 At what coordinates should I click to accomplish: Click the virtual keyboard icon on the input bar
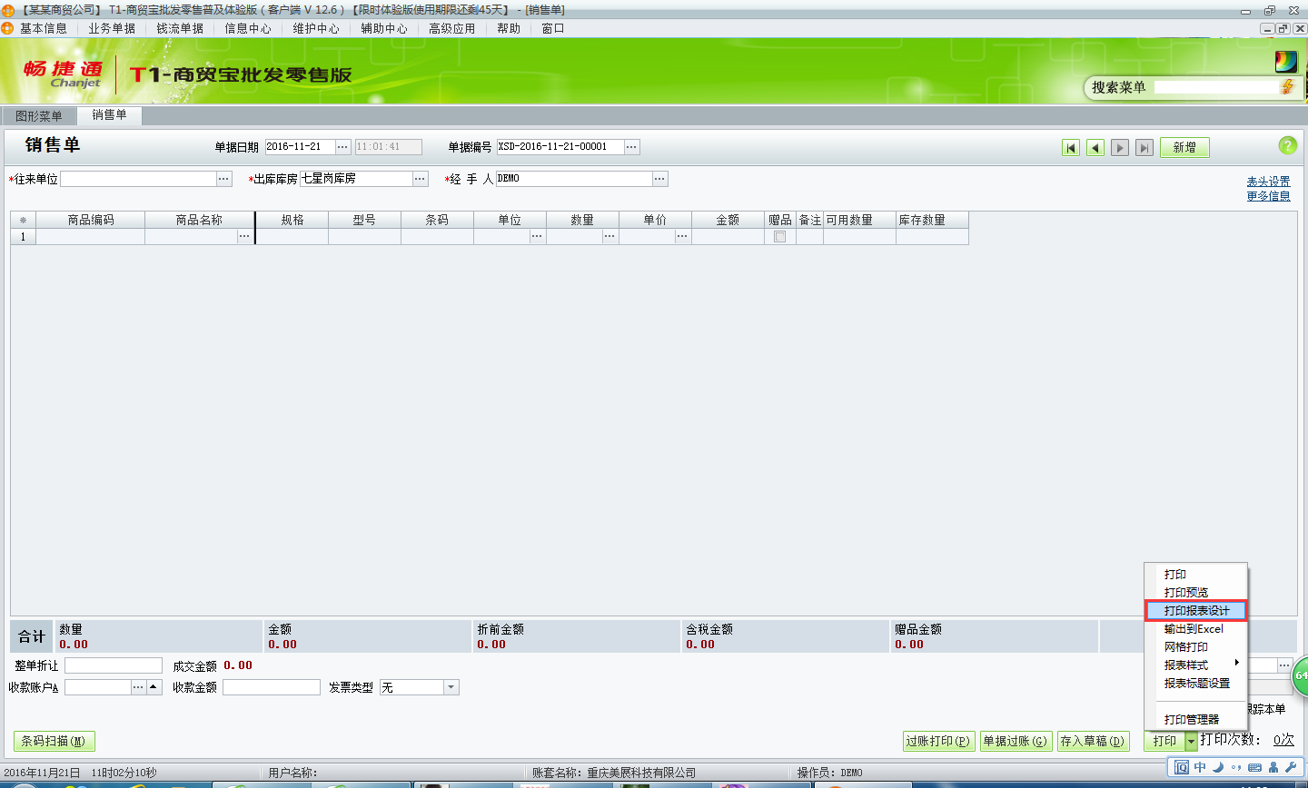(x=1254, y=767)
